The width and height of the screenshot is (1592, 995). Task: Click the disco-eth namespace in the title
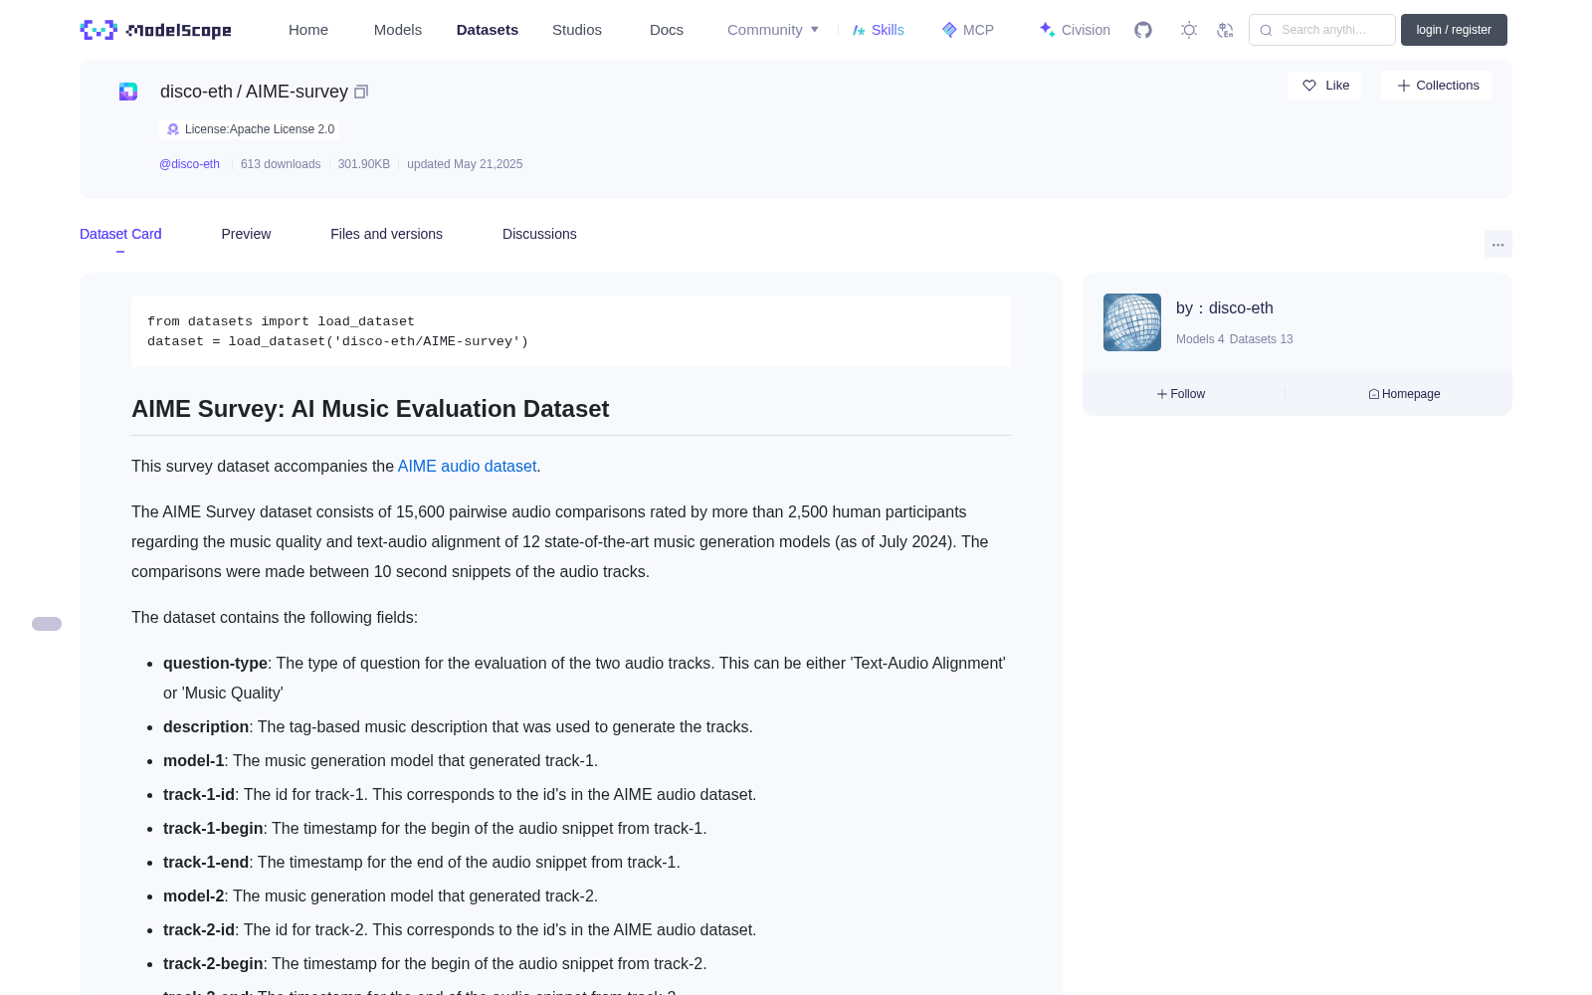coord(196,92)
